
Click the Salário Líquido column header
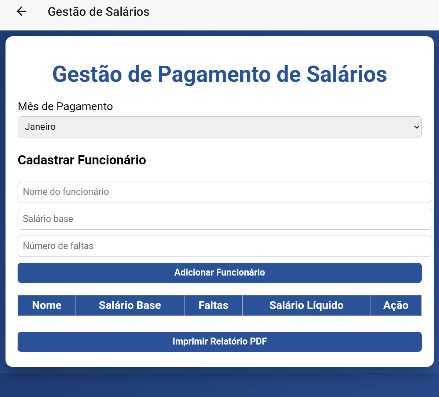[x=306, y=305]
